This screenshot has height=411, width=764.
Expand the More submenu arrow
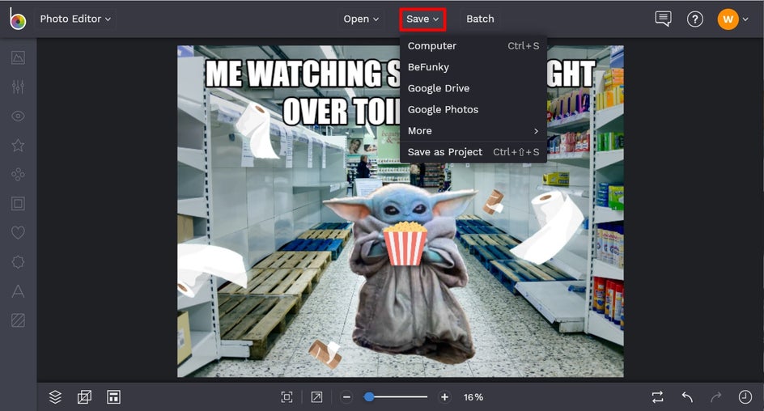coord(536,131)
